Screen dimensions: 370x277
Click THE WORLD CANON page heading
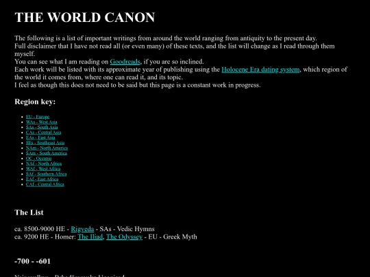85,17
